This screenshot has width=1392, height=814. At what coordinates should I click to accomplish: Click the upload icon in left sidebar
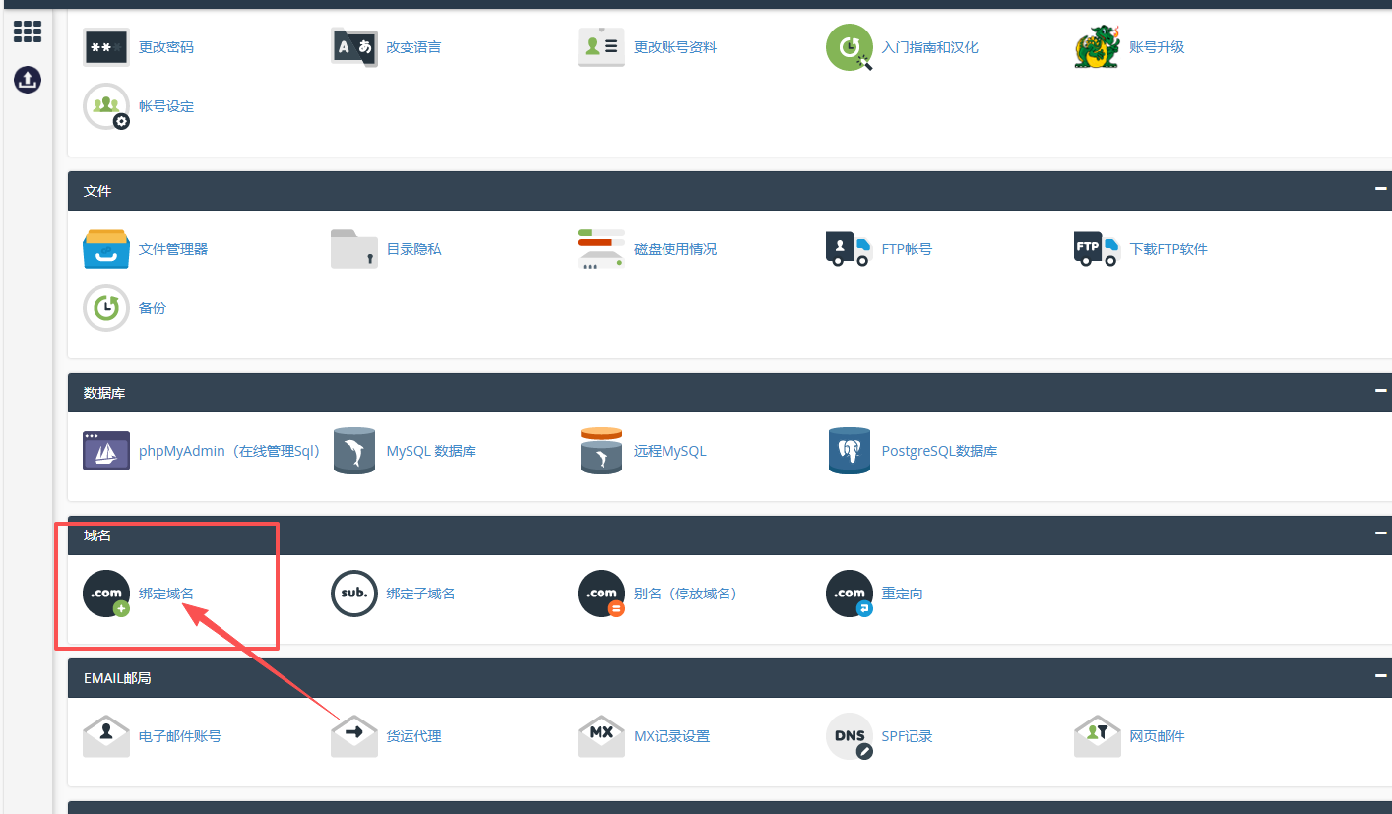click(28, 80)
